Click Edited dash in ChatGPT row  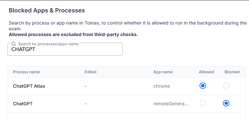click(86, 104)
